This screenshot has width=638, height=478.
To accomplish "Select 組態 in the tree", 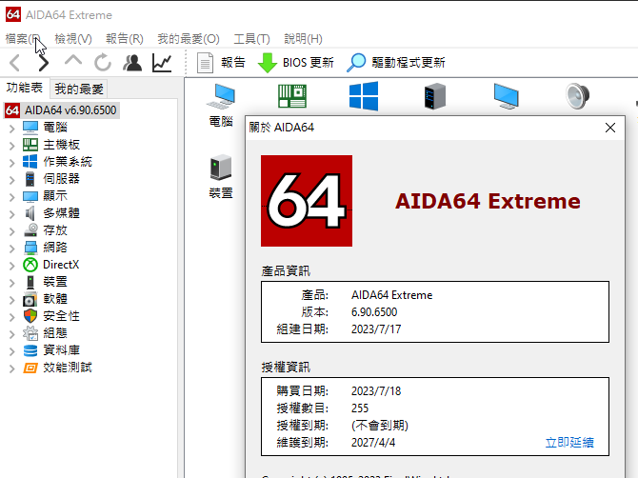I will click(x=55, y=332).
